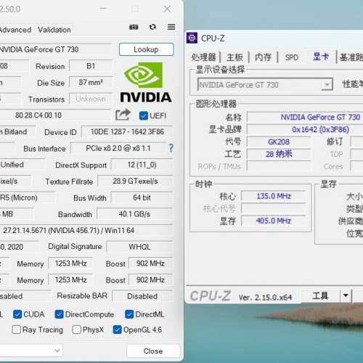Open the CPU-Z 基准跑分 tab
Image resolution: width=363 pixels, height=363 pixels.
pos(351,57)
